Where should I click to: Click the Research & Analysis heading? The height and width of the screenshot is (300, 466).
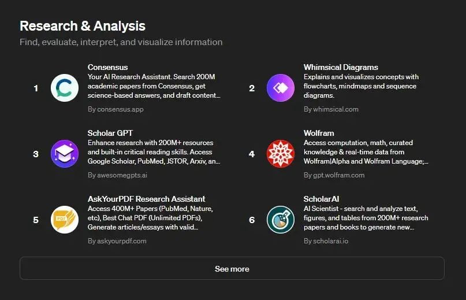tap(83, 26)
